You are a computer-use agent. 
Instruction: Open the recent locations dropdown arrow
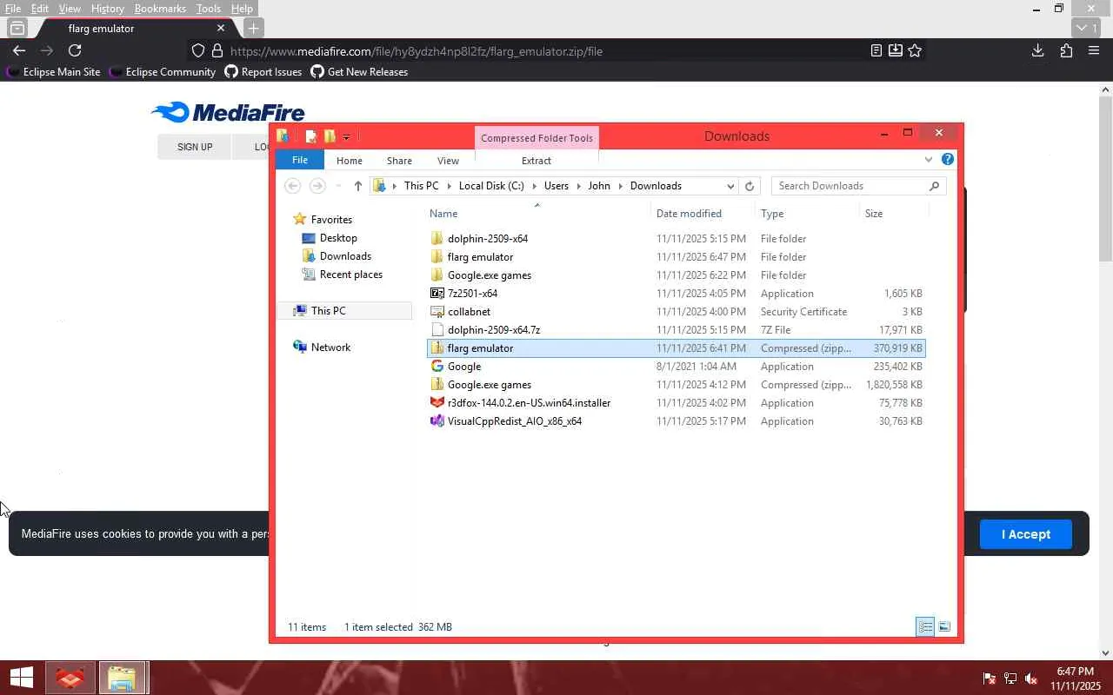tap(338, 186)
